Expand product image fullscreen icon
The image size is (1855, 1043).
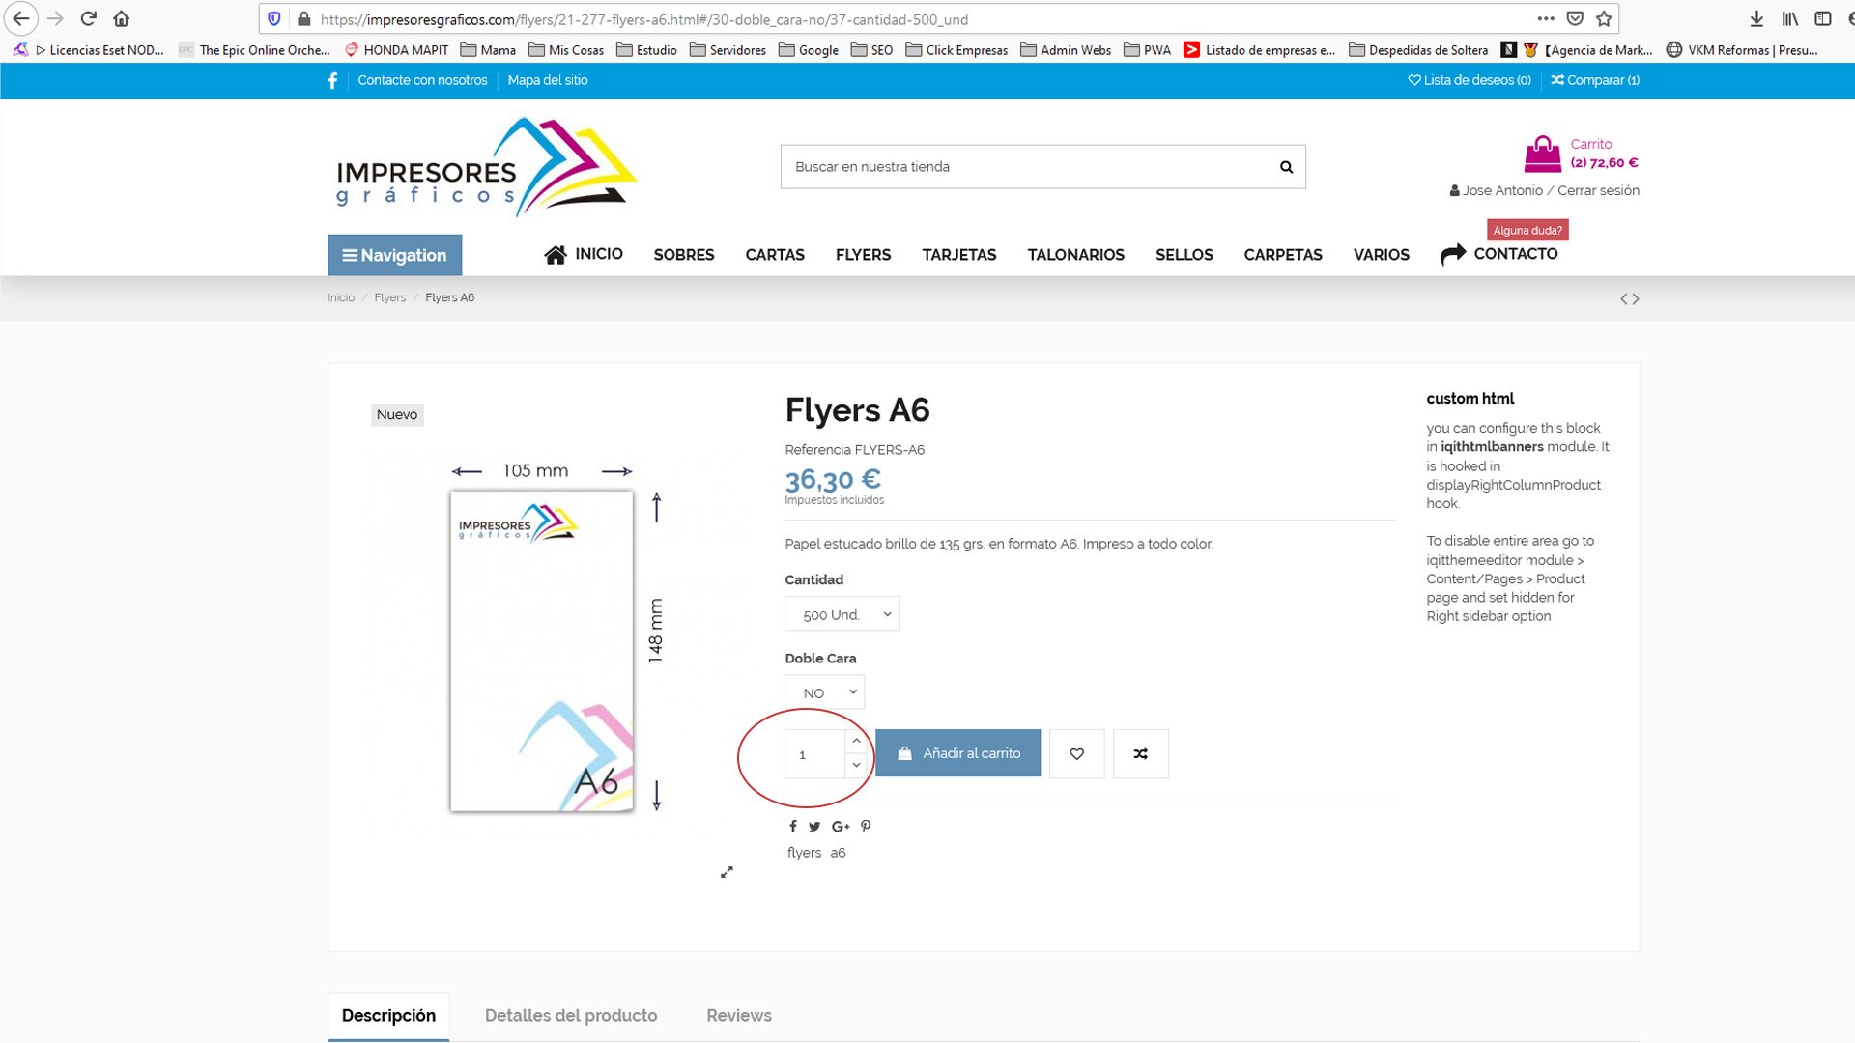[x=727, y=872]
